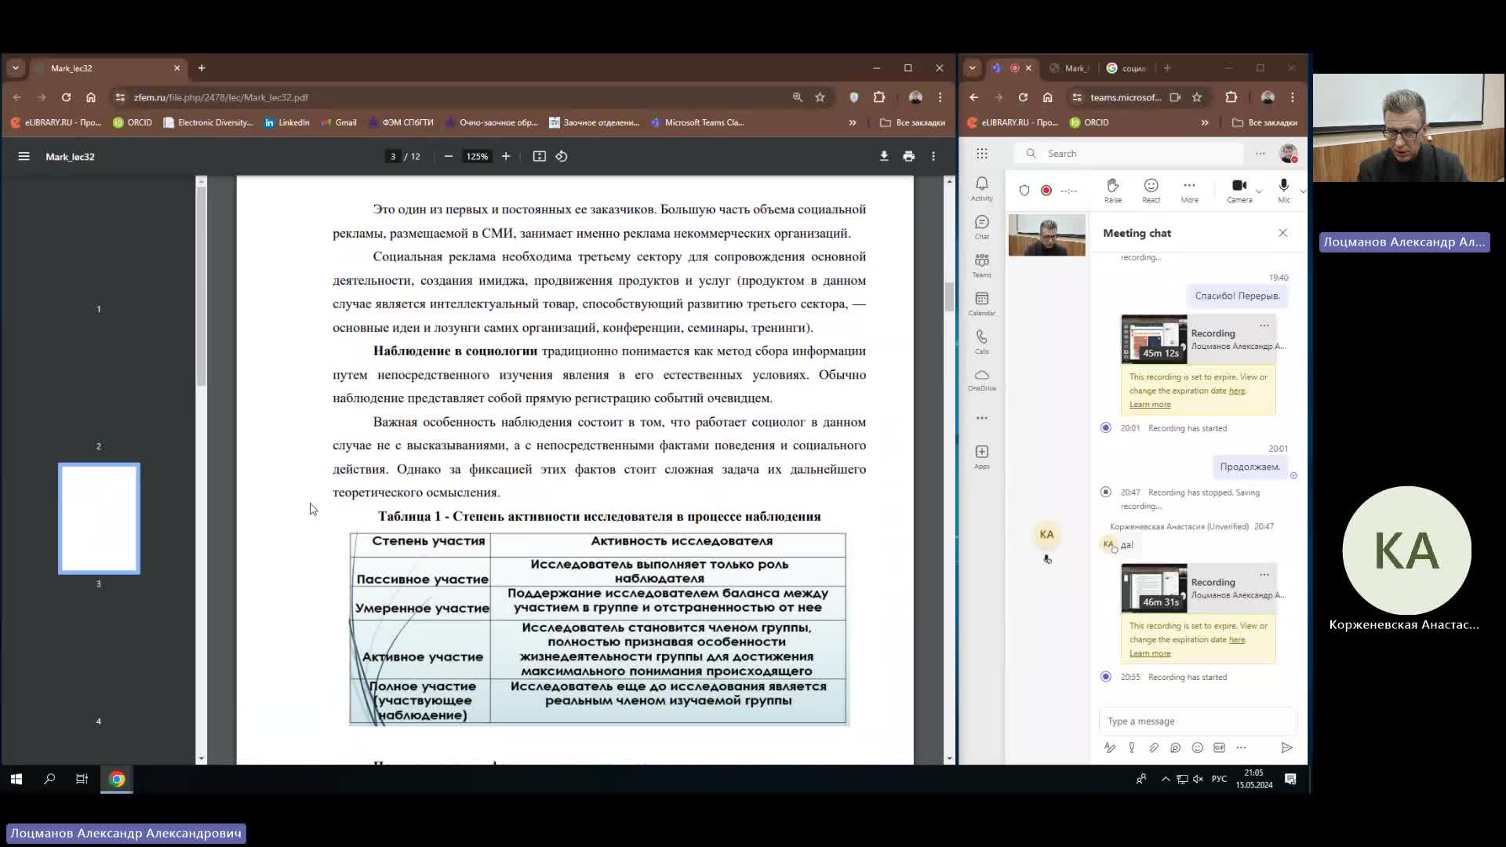Open tab search dropdown in left Chrome window
The image size is (1506, 847).
pyautogui.click(x=16, y=68)
